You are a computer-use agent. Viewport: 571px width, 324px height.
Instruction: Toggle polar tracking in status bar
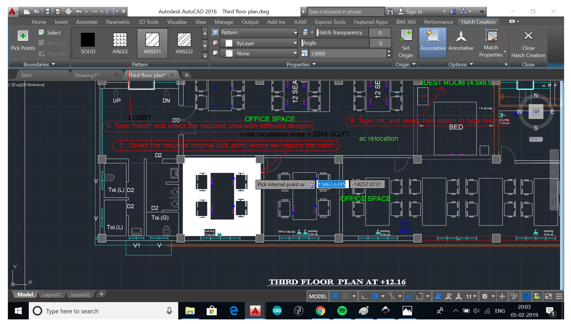pyautogui.click(x=375, y=296)
